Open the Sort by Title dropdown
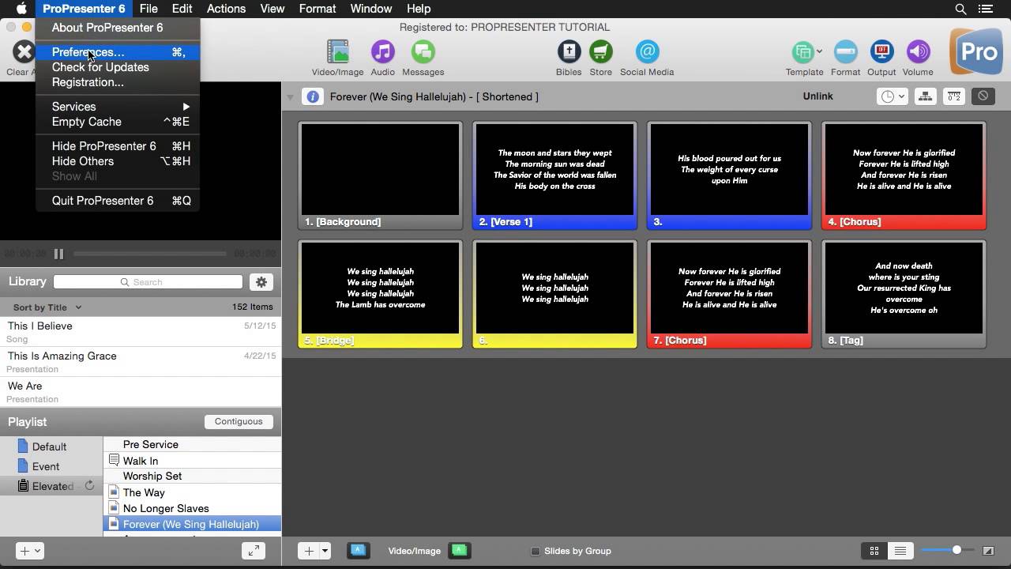 (47, 307)
